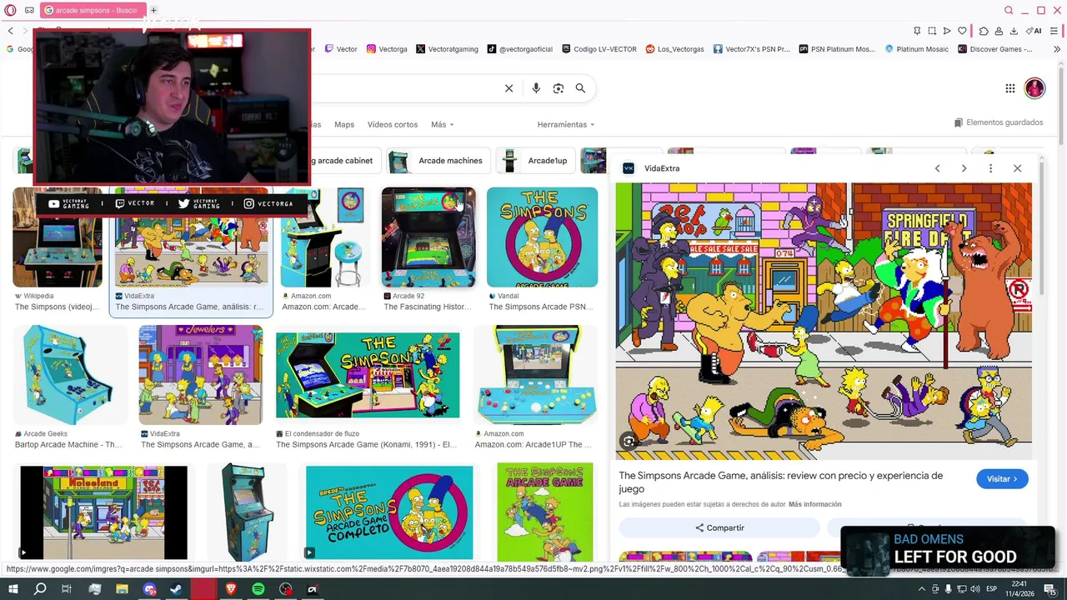Open the Google apps grid
Screen dimensions: 1067x600
point(1009,88)
